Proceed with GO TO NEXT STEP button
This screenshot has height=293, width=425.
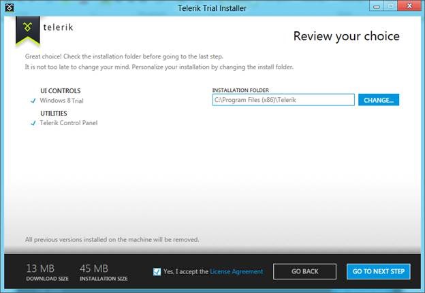coord(378,271)
